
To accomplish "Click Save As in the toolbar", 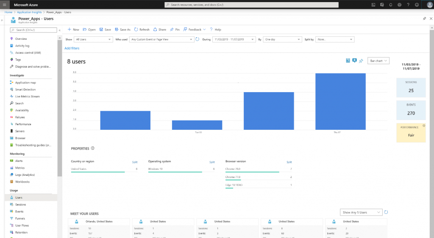I will [122, 30].
